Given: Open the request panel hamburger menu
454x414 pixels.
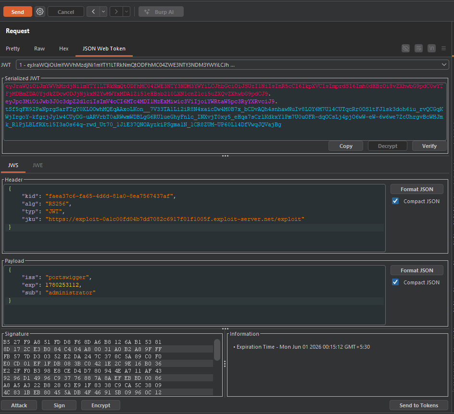Looking at the screenshot, I should pos(443,49).
